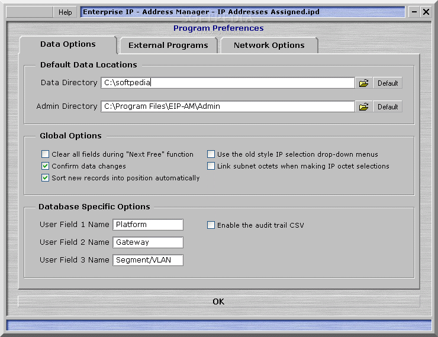Click the User Field 2 Name label
The width and height of the screenshot is (438, 337).
coord(75,242)
